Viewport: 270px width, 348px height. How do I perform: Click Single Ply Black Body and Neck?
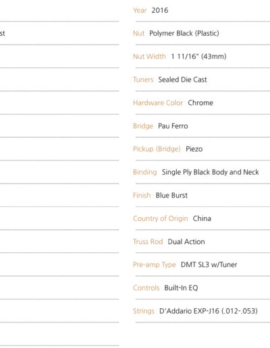click(x=210, y=172)
